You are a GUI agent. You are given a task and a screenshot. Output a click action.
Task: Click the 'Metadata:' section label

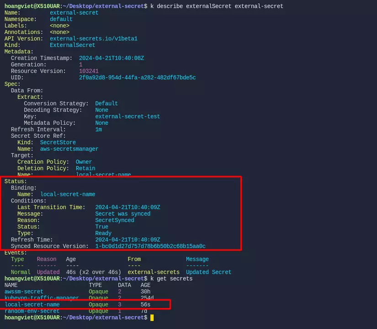click(x=19, y=52)
